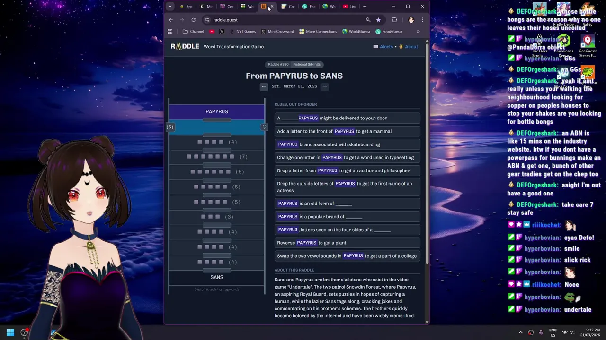The width and height of the screenshot is (606, 340).
Task: Reload the raddle.quest page
Action: [x=193, y=20]
